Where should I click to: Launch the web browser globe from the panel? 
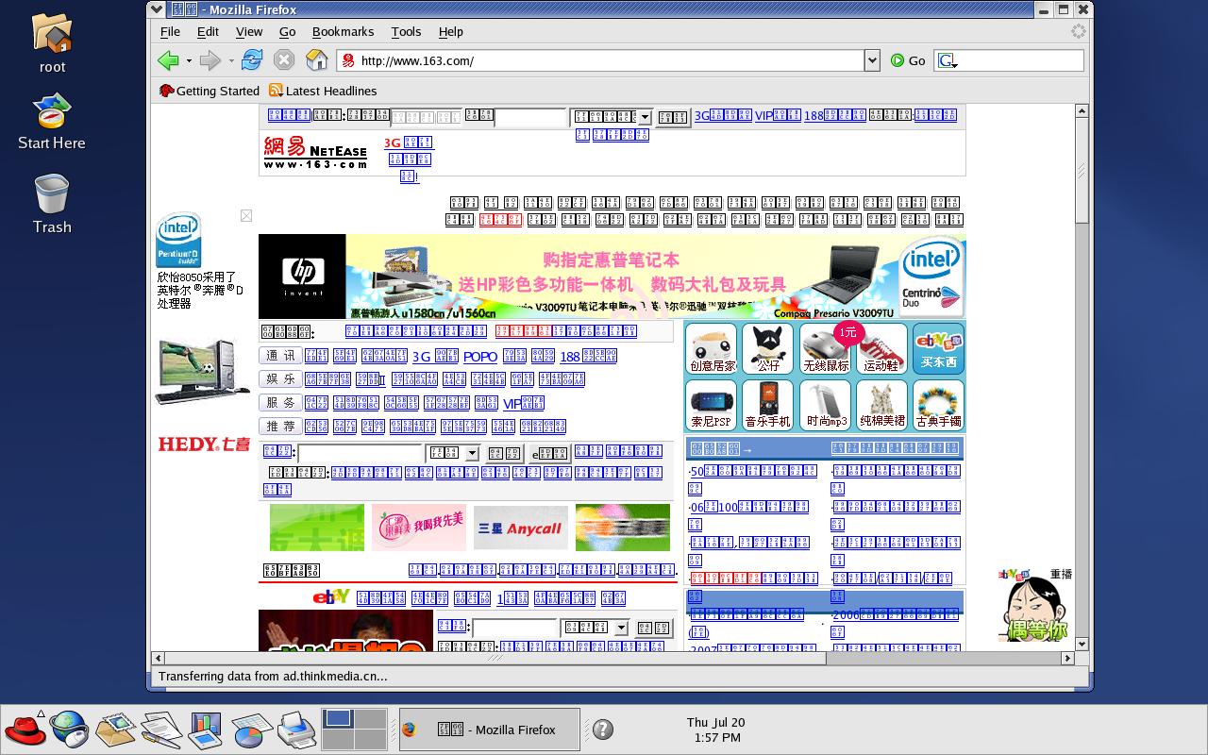tap(69, 729)
